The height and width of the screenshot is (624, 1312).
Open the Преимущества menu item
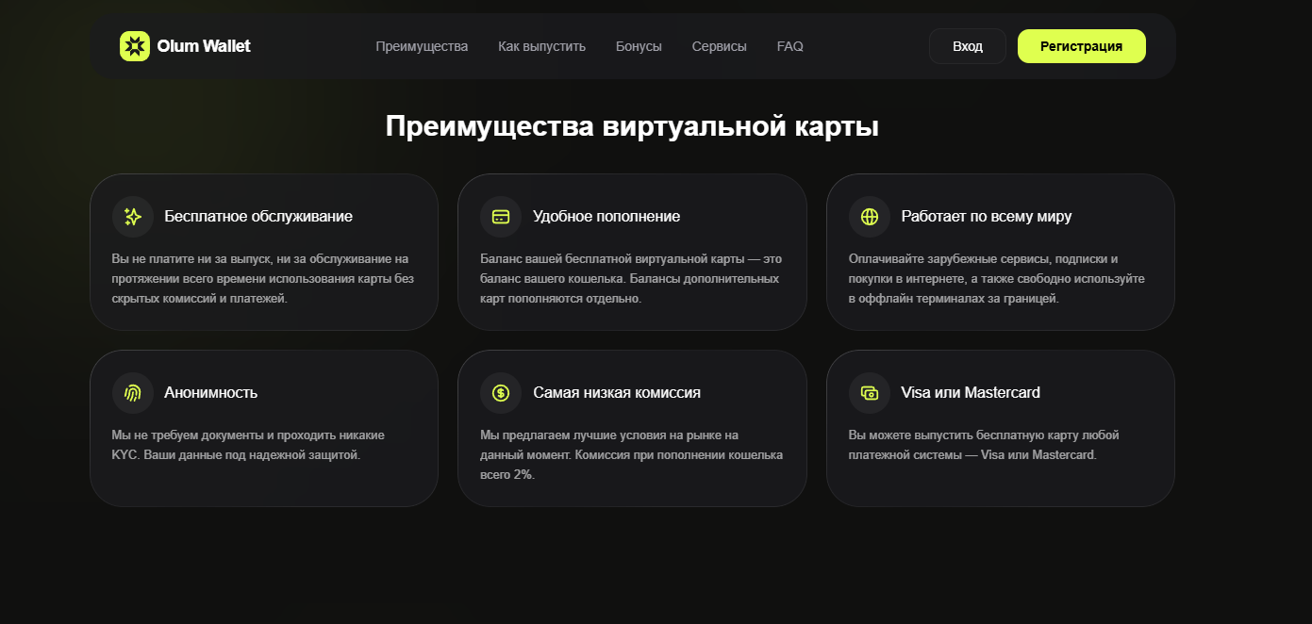coord(422,46)
